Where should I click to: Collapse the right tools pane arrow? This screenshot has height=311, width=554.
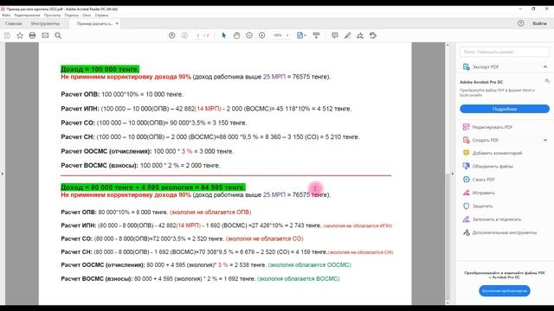coord(452,174)
